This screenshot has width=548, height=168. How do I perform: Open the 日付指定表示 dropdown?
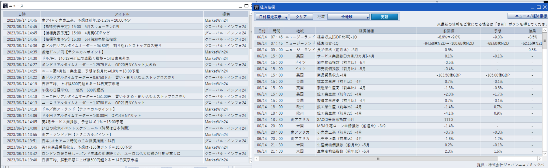(x=272, y=17)
